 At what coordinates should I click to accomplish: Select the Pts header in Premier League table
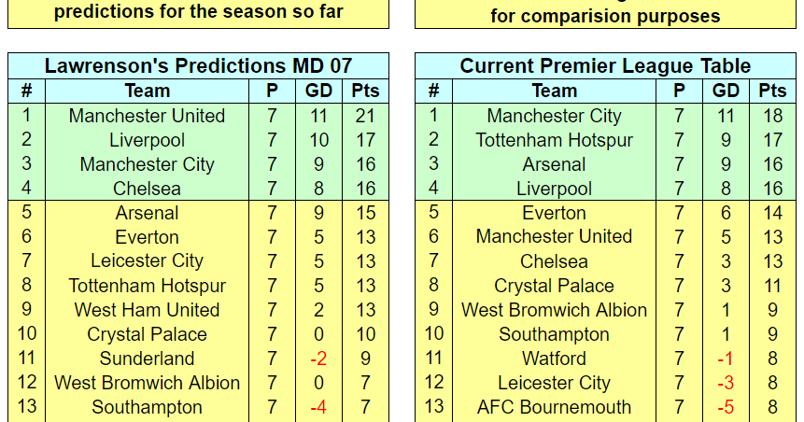pyautogui.click(x=772, y=91)
